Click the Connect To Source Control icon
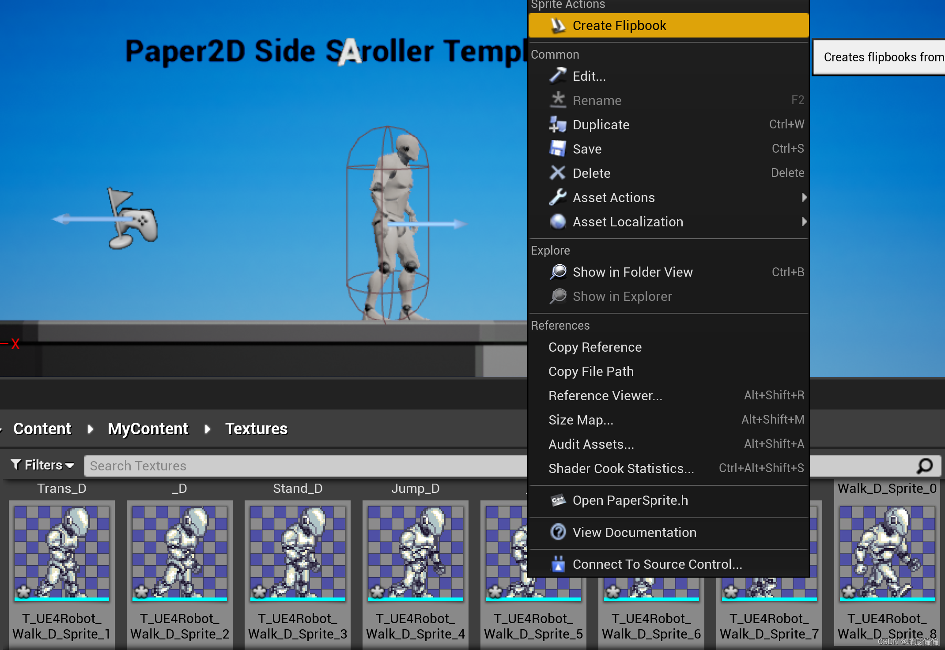The width and height of the screenshot is (945, 650). click(559, 564)
